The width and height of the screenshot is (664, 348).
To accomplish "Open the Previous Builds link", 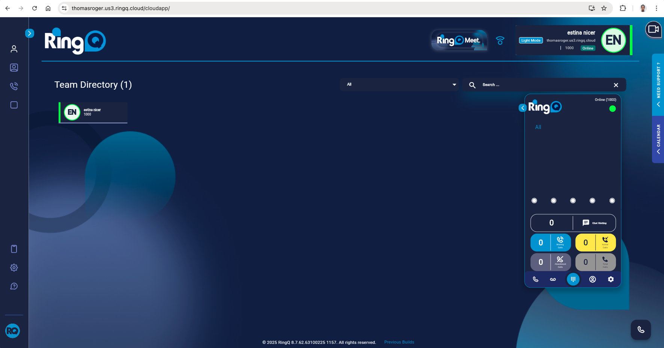I will [x=399, y=342].
